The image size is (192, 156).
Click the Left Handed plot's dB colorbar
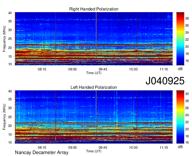[180, 117]
